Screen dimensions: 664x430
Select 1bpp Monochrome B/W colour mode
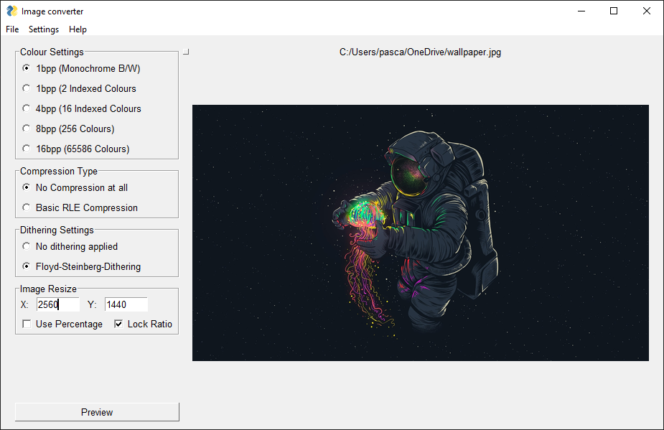pyautogui.click(x=26, y=68)
